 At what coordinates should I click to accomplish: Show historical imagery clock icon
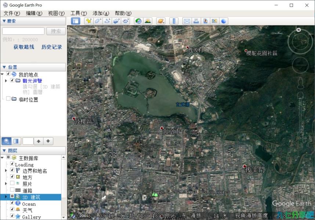pyautogui.click(x=139, y=21)
